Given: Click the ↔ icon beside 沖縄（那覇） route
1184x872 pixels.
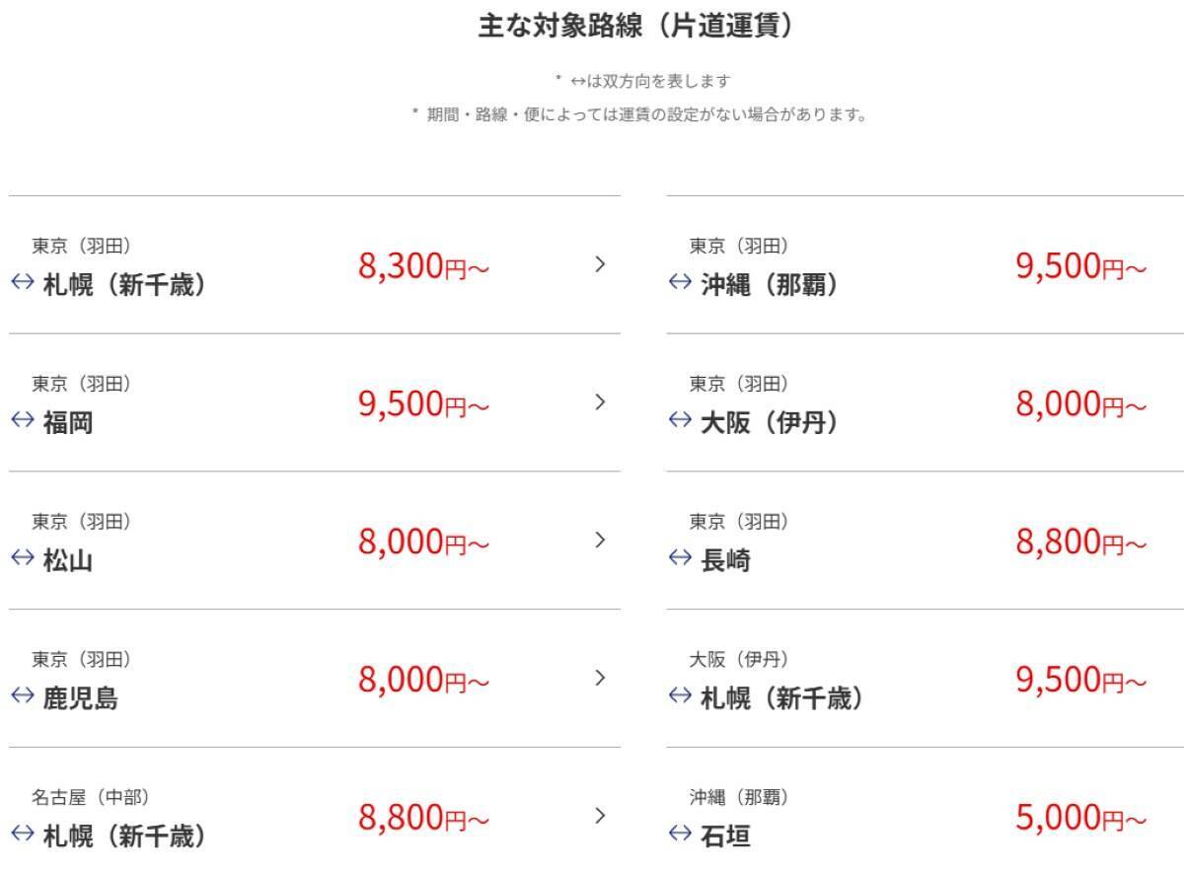Looking at the screenshot, I should [x=679, y=283].
